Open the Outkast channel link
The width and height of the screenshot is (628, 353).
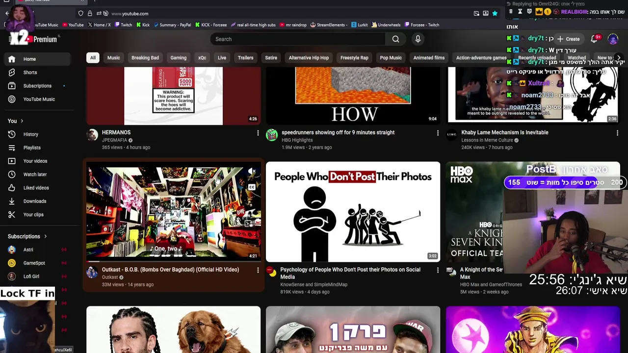(x=110, y=277)
